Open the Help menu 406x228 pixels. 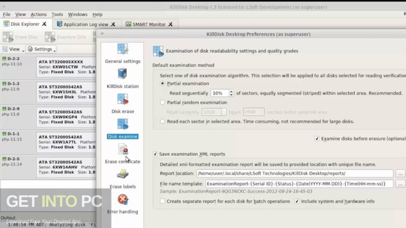click(97, 14)
